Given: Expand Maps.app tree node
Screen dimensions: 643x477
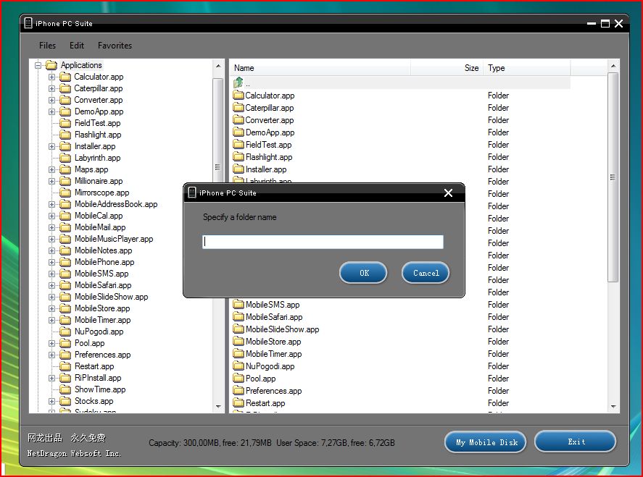Looking at the screenshot, I should (x=51, y=169).
